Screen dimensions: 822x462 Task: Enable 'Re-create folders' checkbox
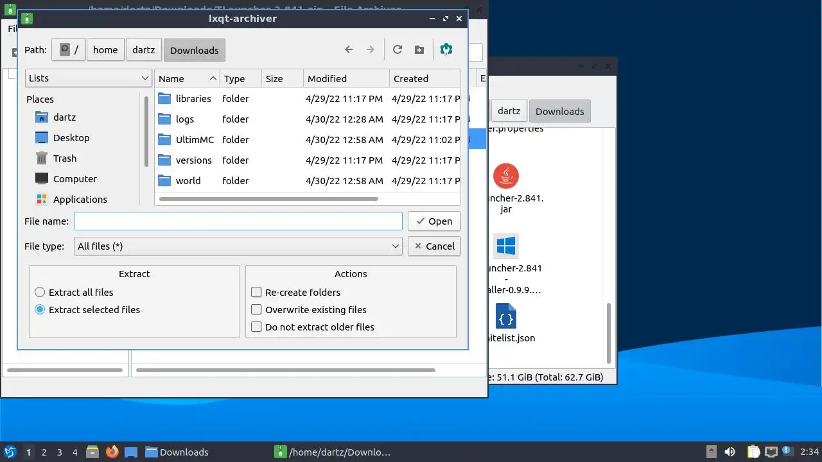click(295, 293)
